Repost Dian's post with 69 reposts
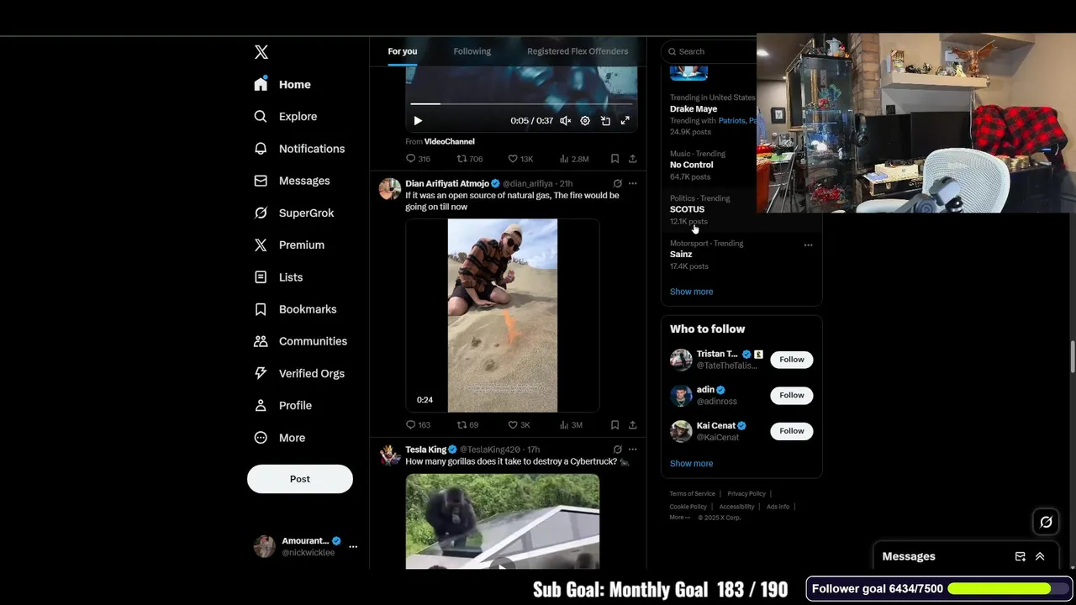The width and height of the screenshot is (1076, 605). tap(467, 425)
